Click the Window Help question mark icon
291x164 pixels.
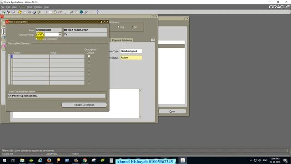pyautogui.click(x=97, y=12)
